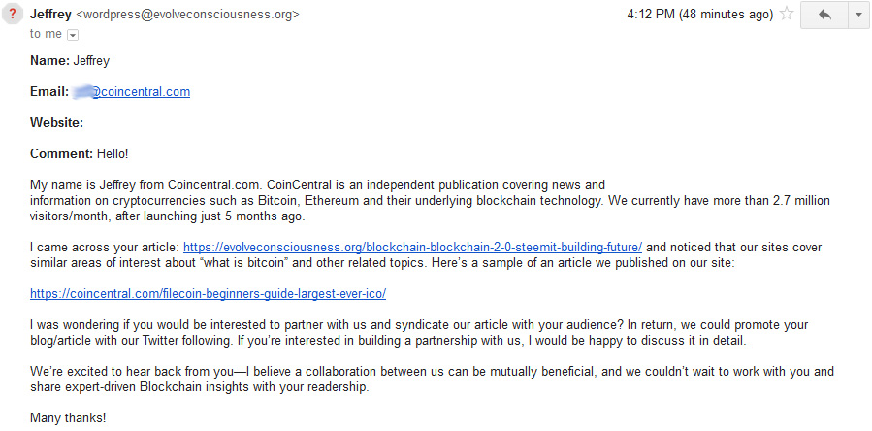872x431 pixels.
Task: Star this message from Jeffrey
Action: 786,15
